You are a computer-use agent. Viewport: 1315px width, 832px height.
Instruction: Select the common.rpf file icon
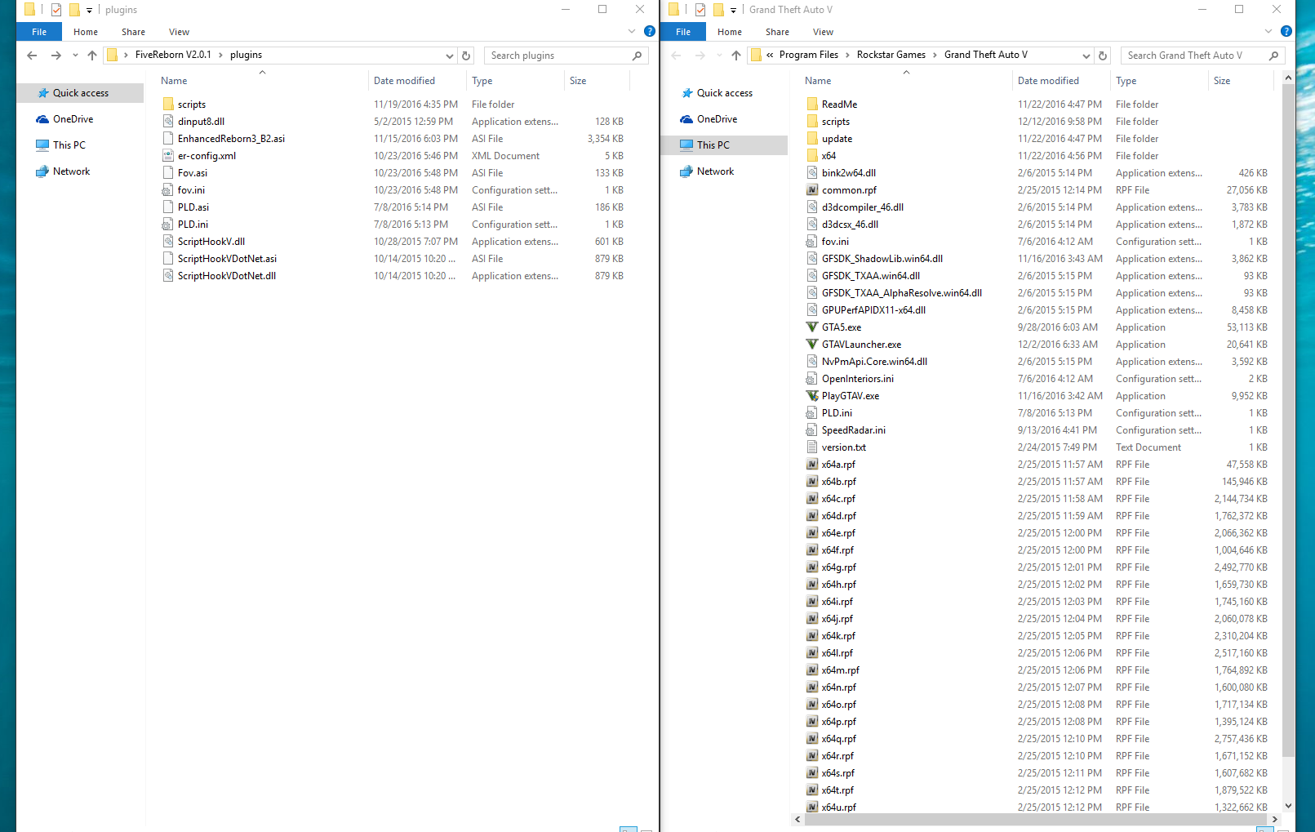click(812, 190)
